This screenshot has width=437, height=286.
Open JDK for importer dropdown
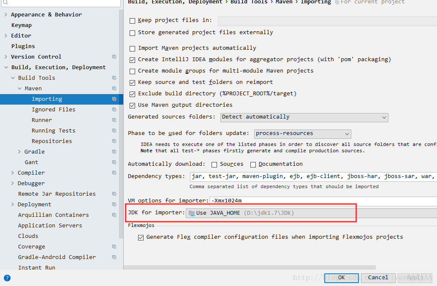click(x=311, y=213)
